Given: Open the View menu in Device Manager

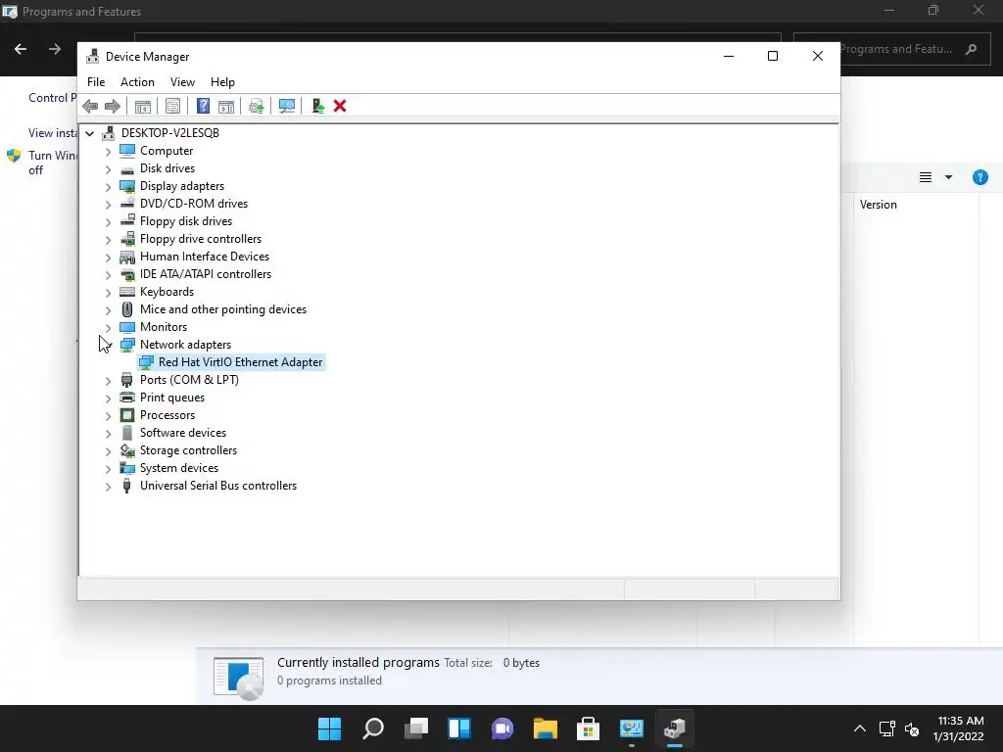Looking at the screenshot, I should point(182,82).
